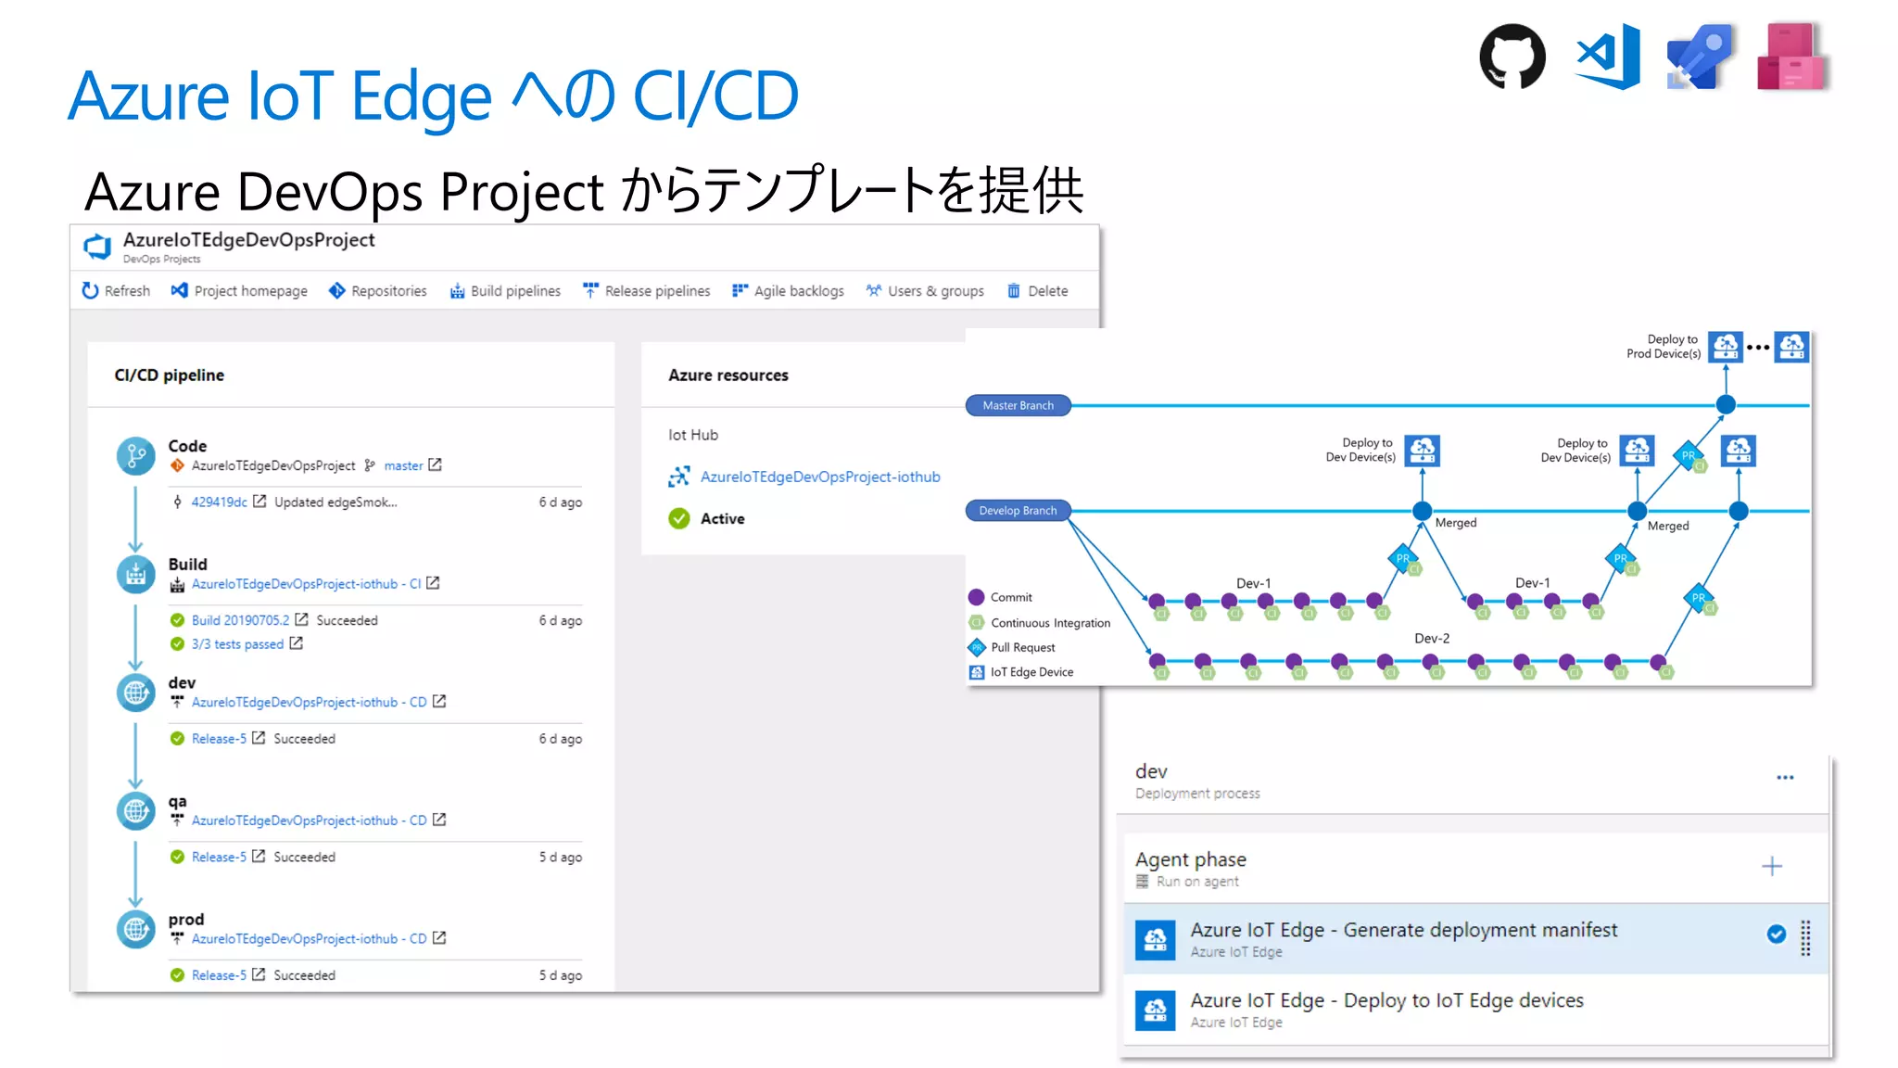Click drag handle on Generate deployment manifest
The height and width of the screenshot is (1068, 1898).
click(x=1805, y=938)
